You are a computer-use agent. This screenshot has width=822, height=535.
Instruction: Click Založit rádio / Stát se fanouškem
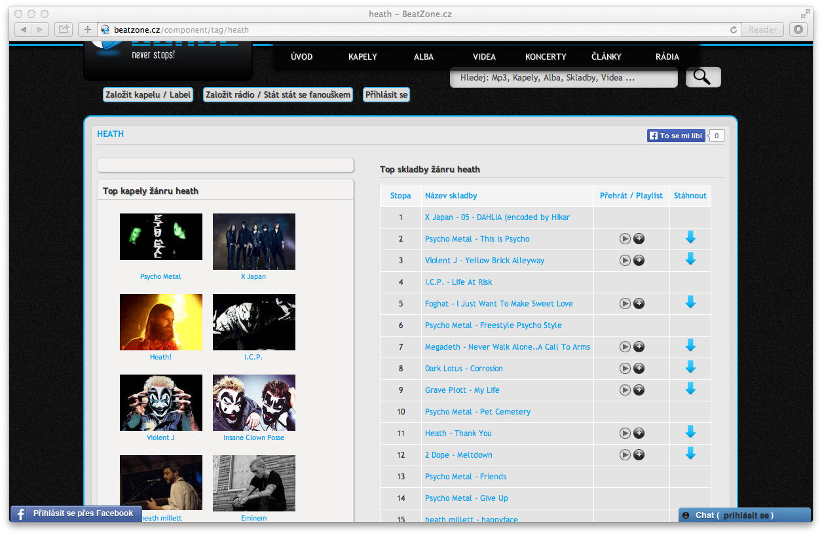click(x=278, y=95)
